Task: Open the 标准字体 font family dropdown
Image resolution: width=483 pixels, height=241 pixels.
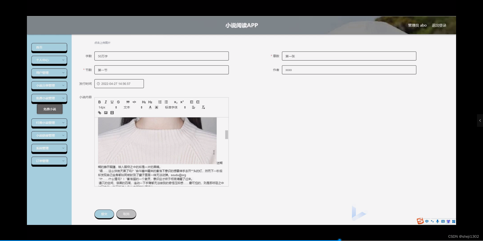Action: 171,107
